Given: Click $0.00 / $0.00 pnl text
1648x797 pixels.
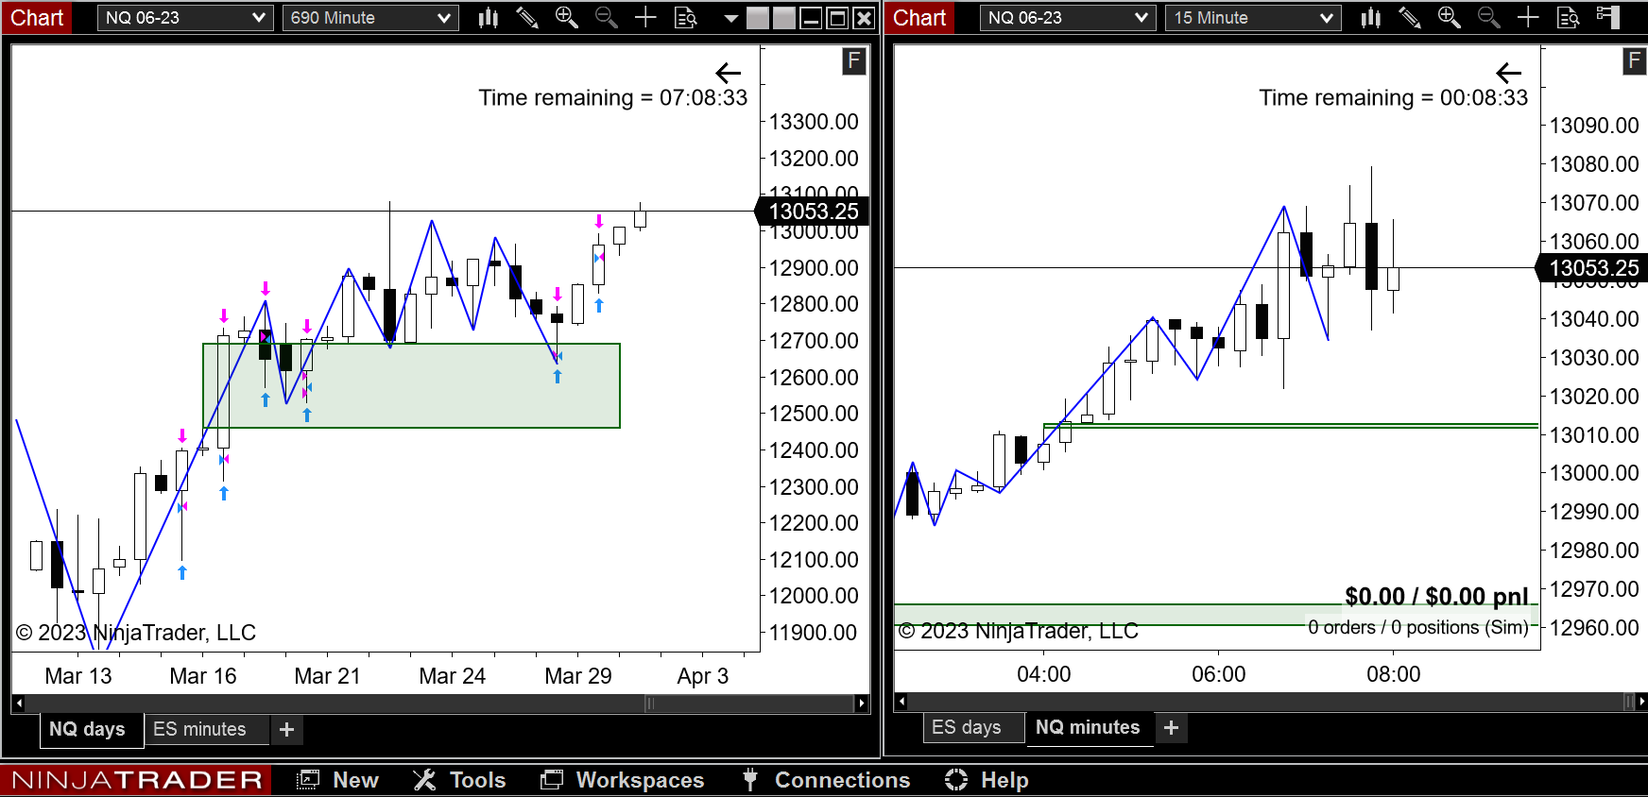Looking at the screenshot, I should pyautogui.click(x=1436, y=597).
